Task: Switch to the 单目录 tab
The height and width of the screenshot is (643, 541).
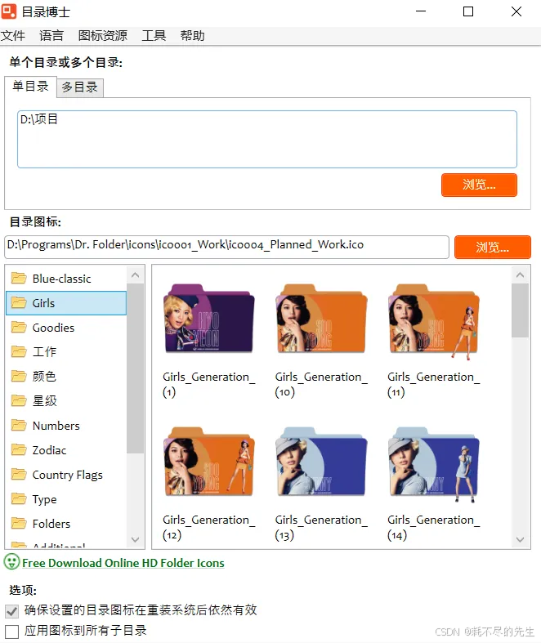Action: tap(30, 87)
